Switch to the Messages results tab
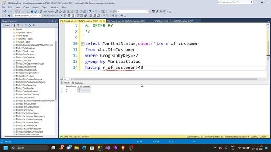 [77, 83]
